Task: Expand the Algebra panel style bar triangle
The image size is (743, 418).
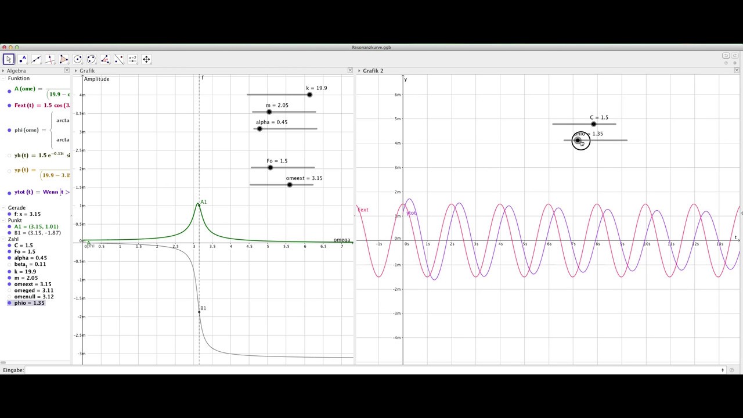Action: 3,71
